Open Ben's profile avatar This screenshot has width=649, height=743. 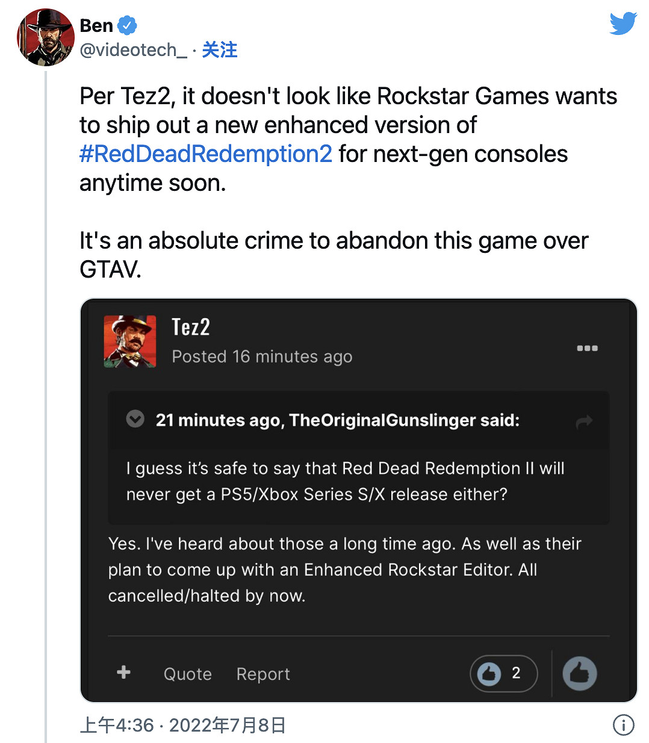click(x=46, y=37)
